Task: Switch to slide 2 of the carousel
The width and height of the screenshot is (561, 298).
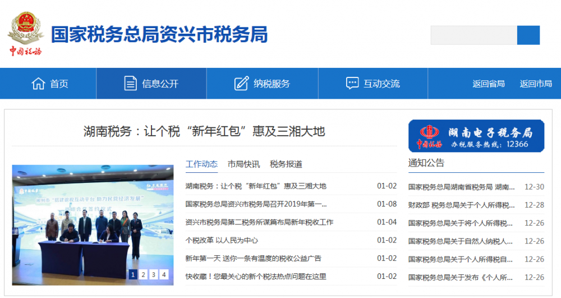Action: 143,274
